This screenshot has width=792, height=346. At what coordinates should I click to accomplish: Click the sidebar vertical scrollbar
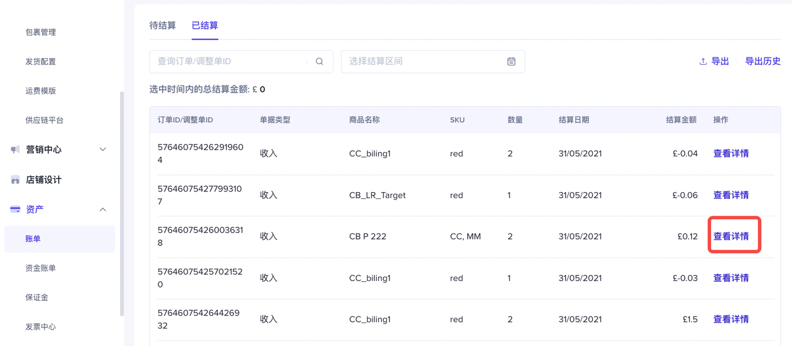coord(122,204)
